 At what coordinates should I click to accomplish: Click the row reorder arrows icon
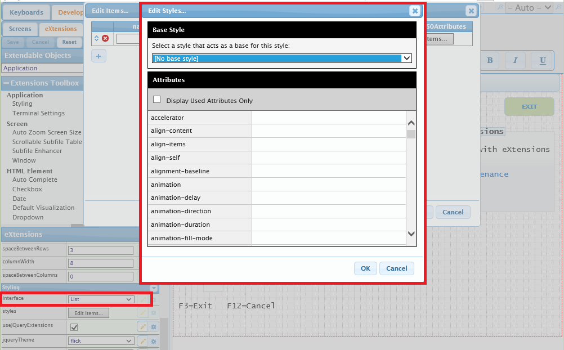pyautogui.click(x=96, y=38)
